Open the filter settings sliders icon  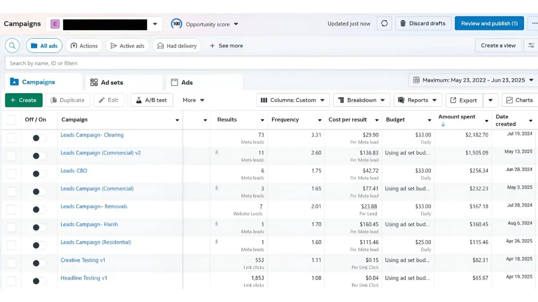click(x=531, y=46)
